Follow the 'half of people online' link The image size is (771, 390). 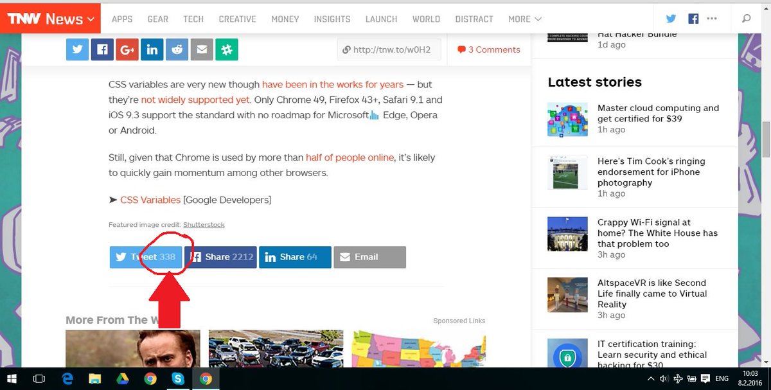[x=350, y=157]
